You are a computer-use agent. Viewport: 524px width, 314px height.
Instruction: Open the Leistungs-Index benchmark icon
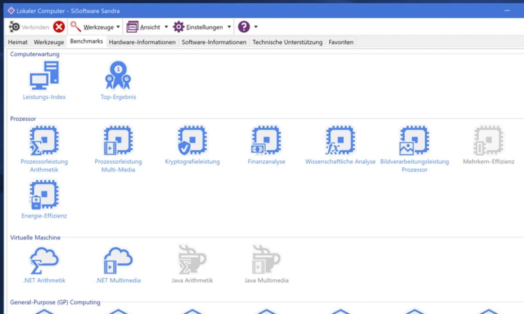click(44, 75)
